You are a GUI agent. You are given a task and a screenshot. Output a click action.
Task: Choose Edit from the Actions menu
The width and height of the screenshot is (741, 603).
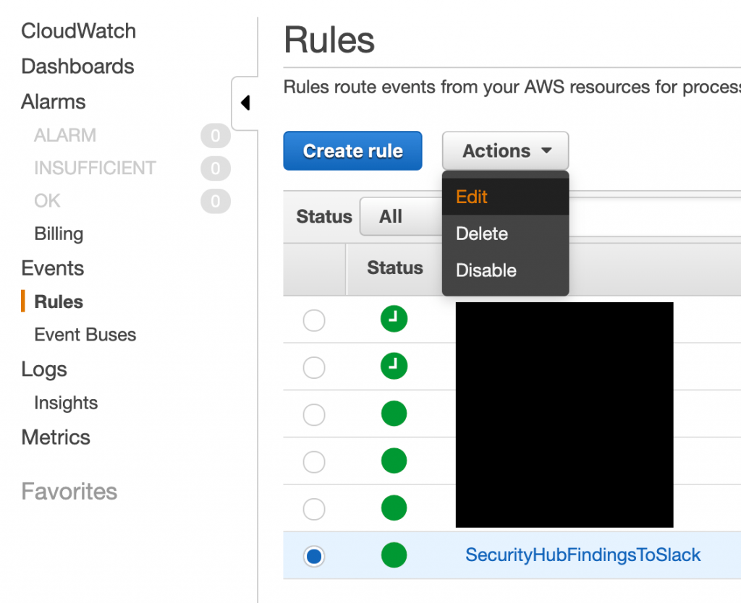[505, 197]
